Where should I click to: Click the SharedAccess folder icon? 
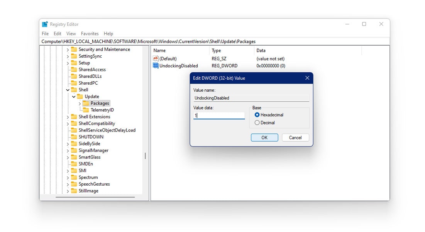click(x=74, y=70)
